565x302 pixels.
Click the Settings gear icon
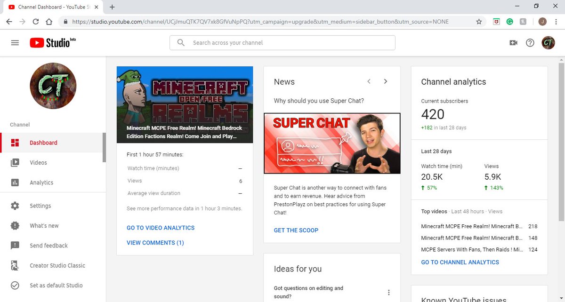(15, 206)
